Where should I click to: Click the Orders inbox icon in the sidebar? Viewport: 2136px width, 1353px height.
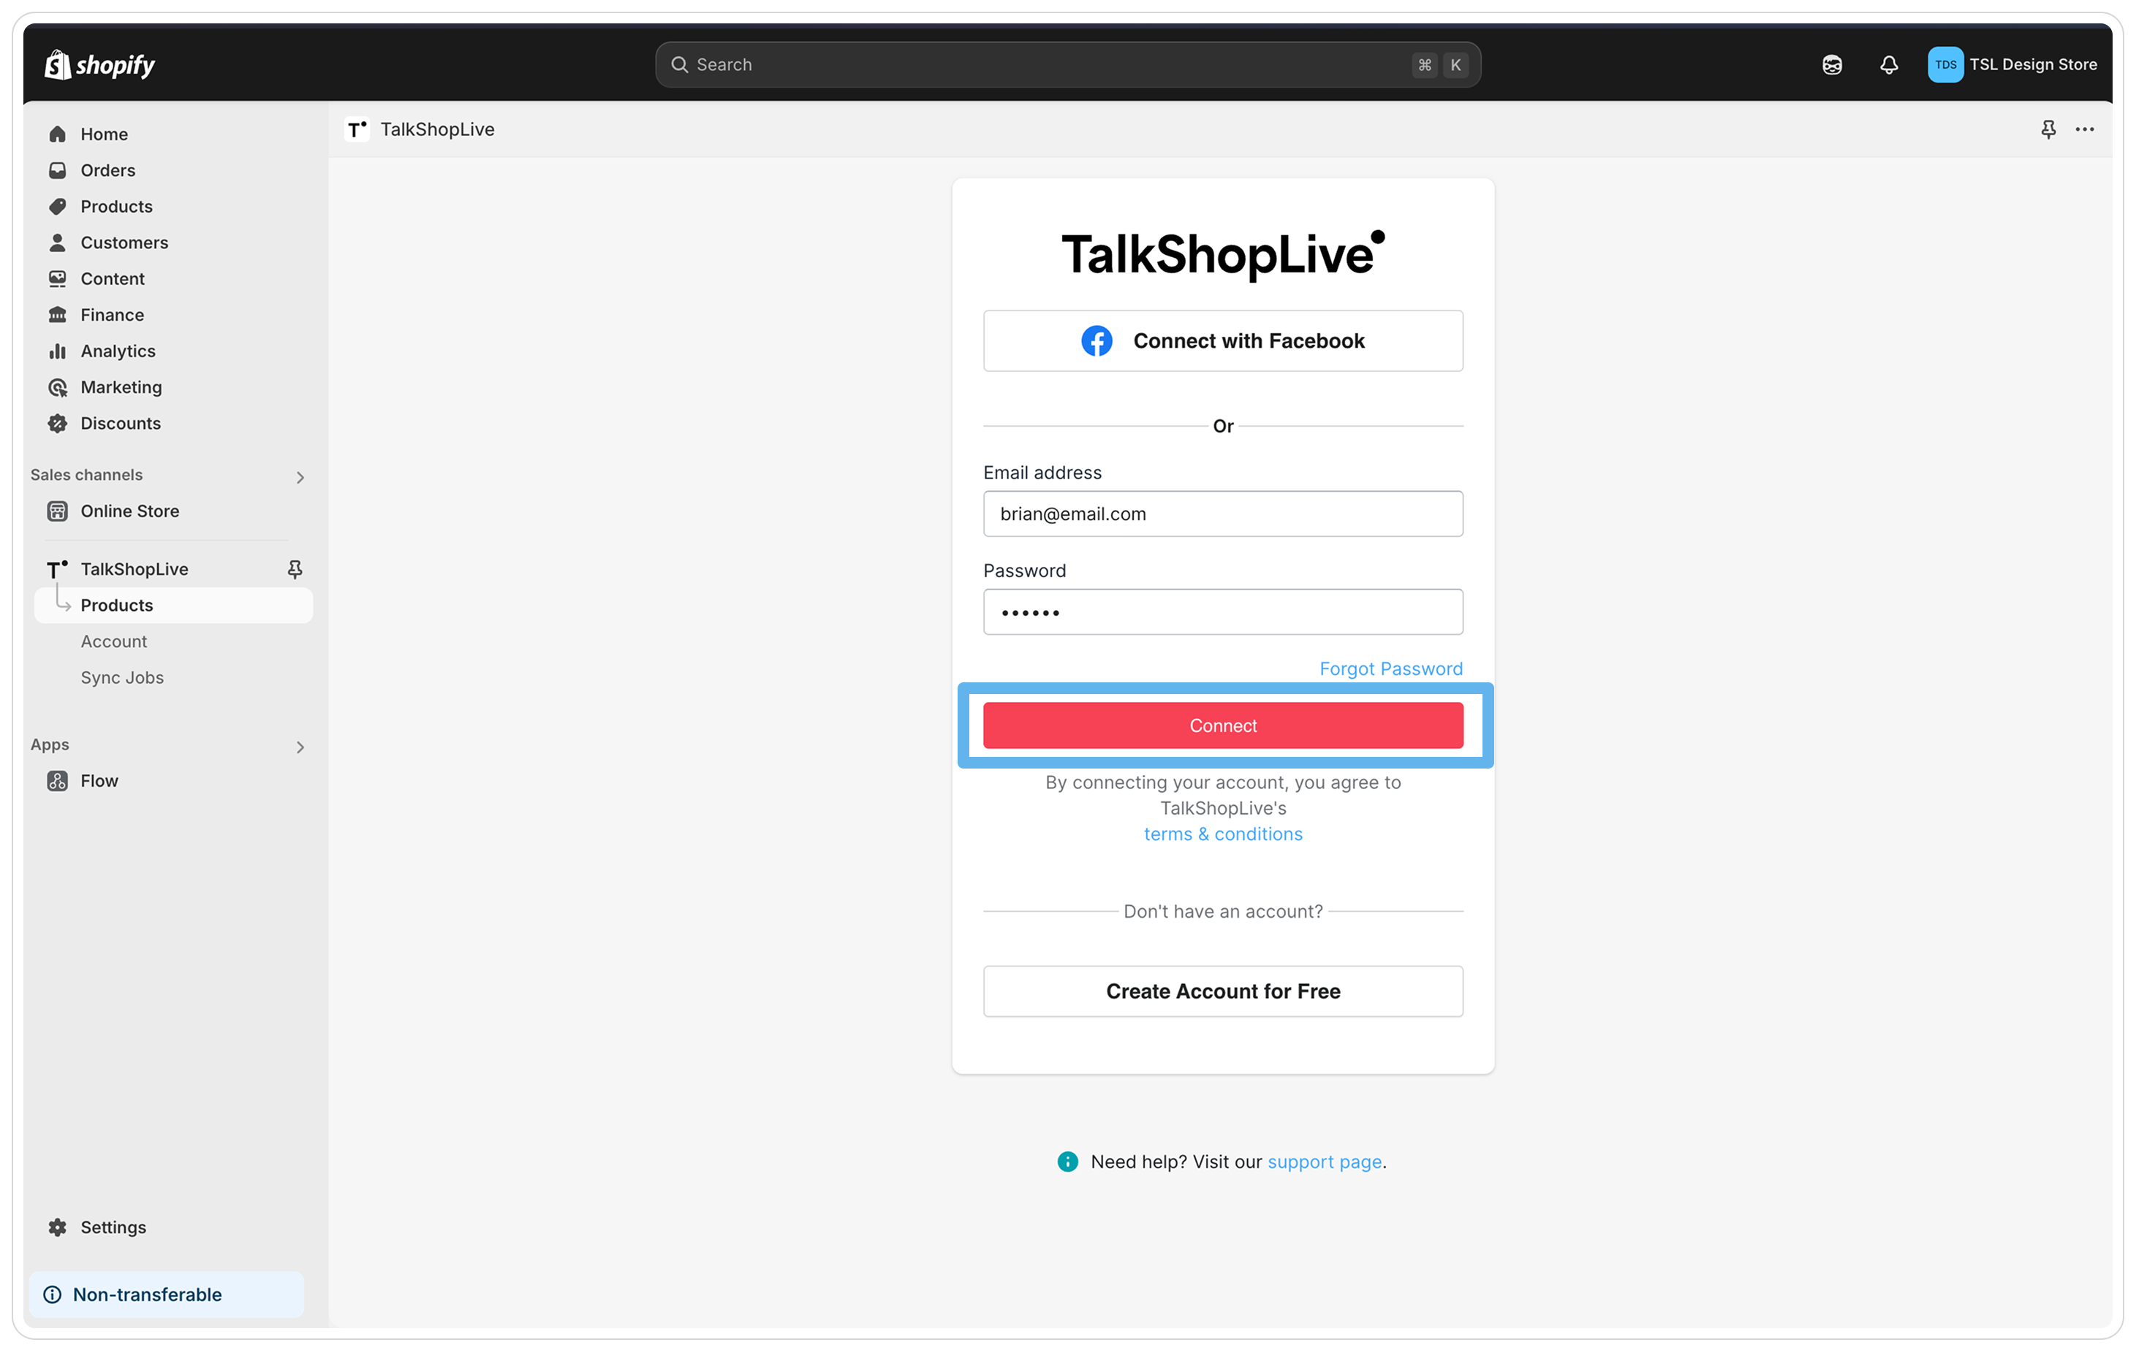point(58,170)
